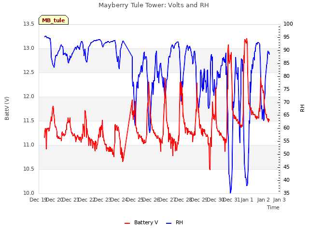309x232 pixels.
Task: Click the 85 right axis tick label
Action: (x=286, y=63)
